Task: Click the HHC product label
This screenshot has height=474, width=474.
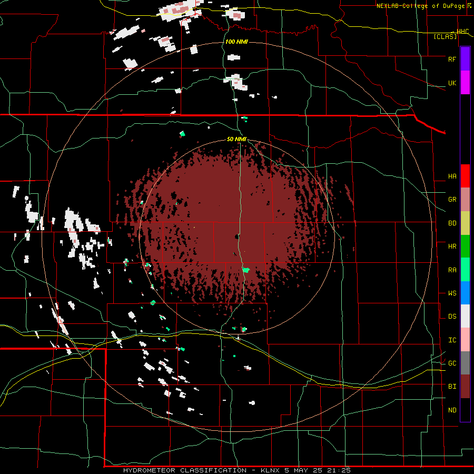Action: pyautogui.click(x=463, y=32)
